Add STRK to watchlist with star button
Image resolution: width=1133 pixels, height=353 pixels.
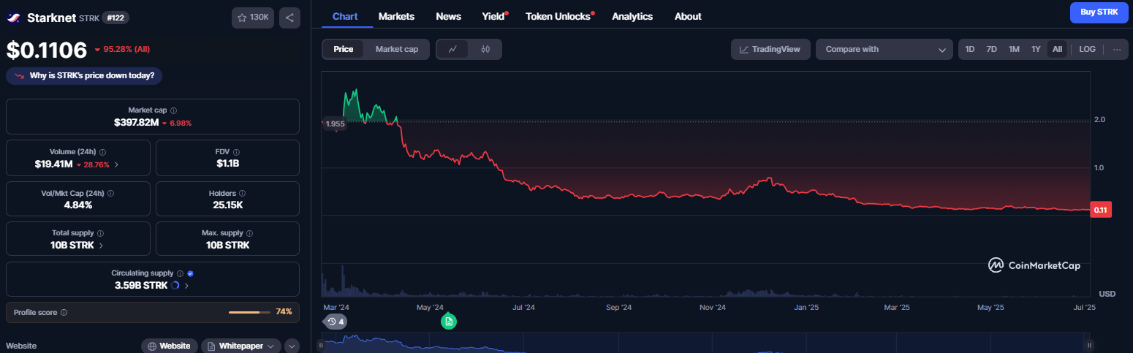[x=253, y=18]
